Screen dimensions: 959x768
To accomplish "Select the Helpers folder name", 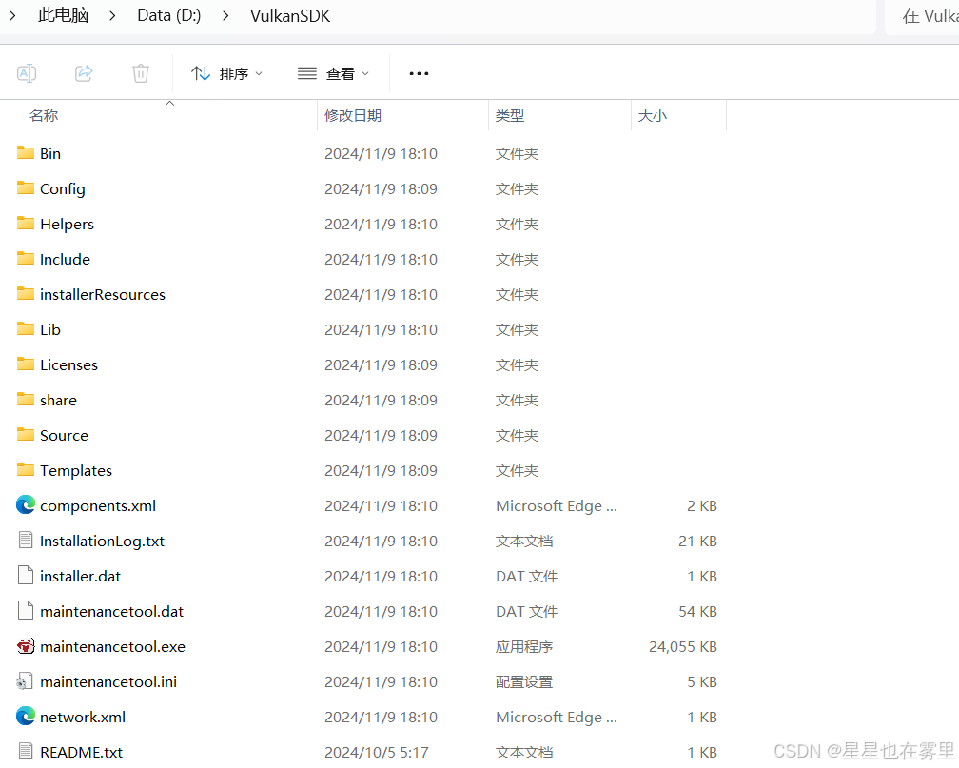I will click(67, 224).
